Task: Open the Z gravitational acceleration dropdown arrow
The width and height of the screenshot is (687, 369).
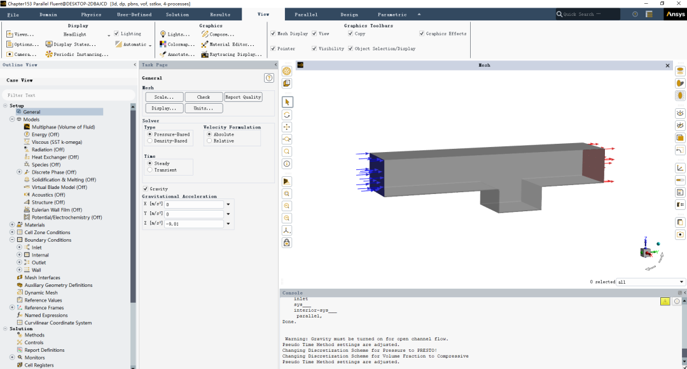Action: click(x=228, y=224)
